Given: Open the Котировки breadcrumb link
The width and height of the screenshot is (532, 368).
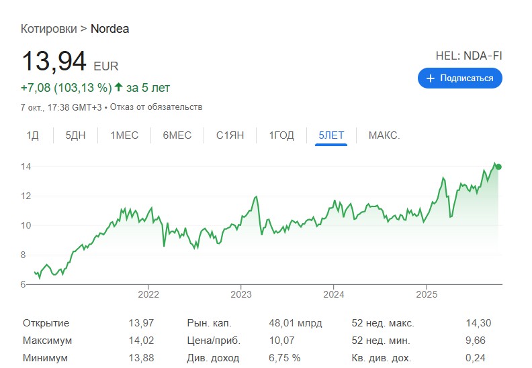Looking at the screenshot, I should point(48,29).
